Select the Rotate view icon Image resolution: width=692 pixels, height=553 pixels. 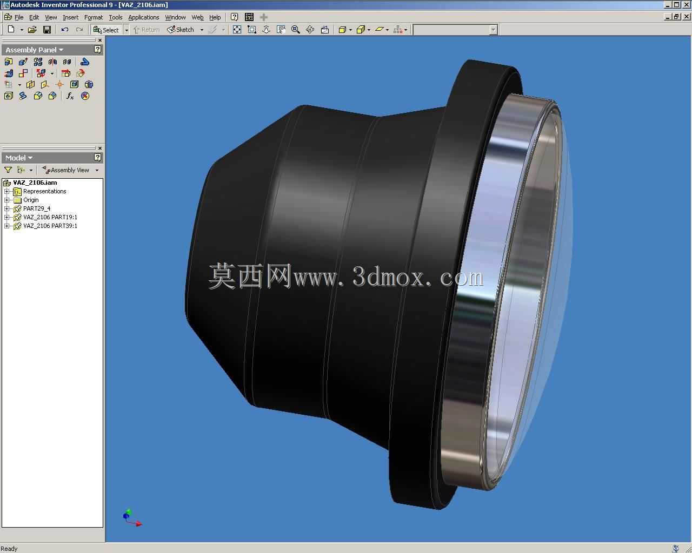(310, 30)
